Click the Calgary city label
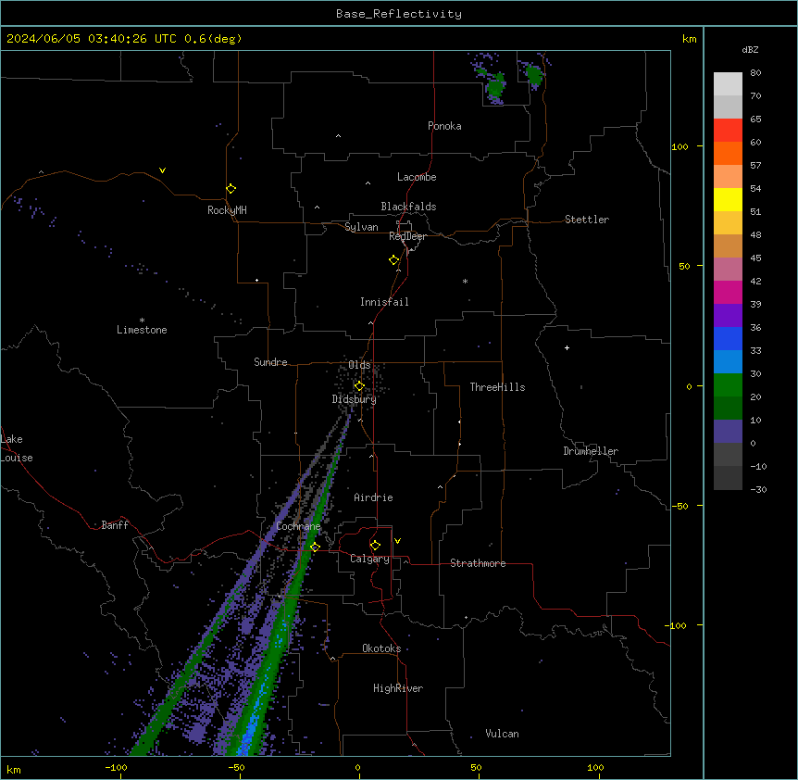 tap(370, 559)
